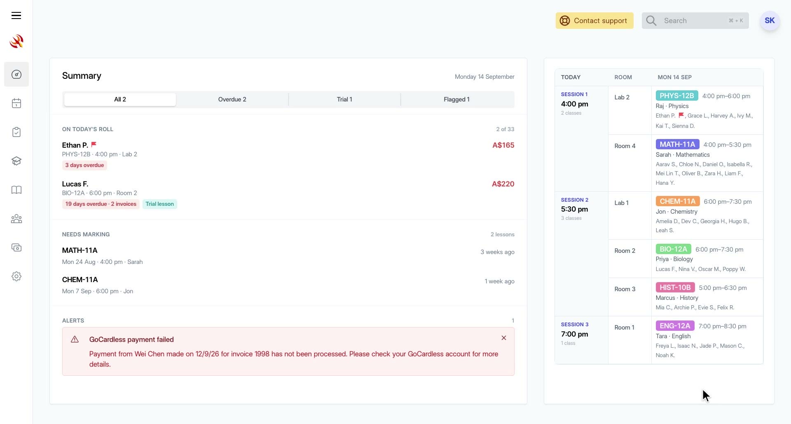Open the clipboard checklist sidebar icon
The height and width of the screenshot is (424, 791).
tap(16, 132)
